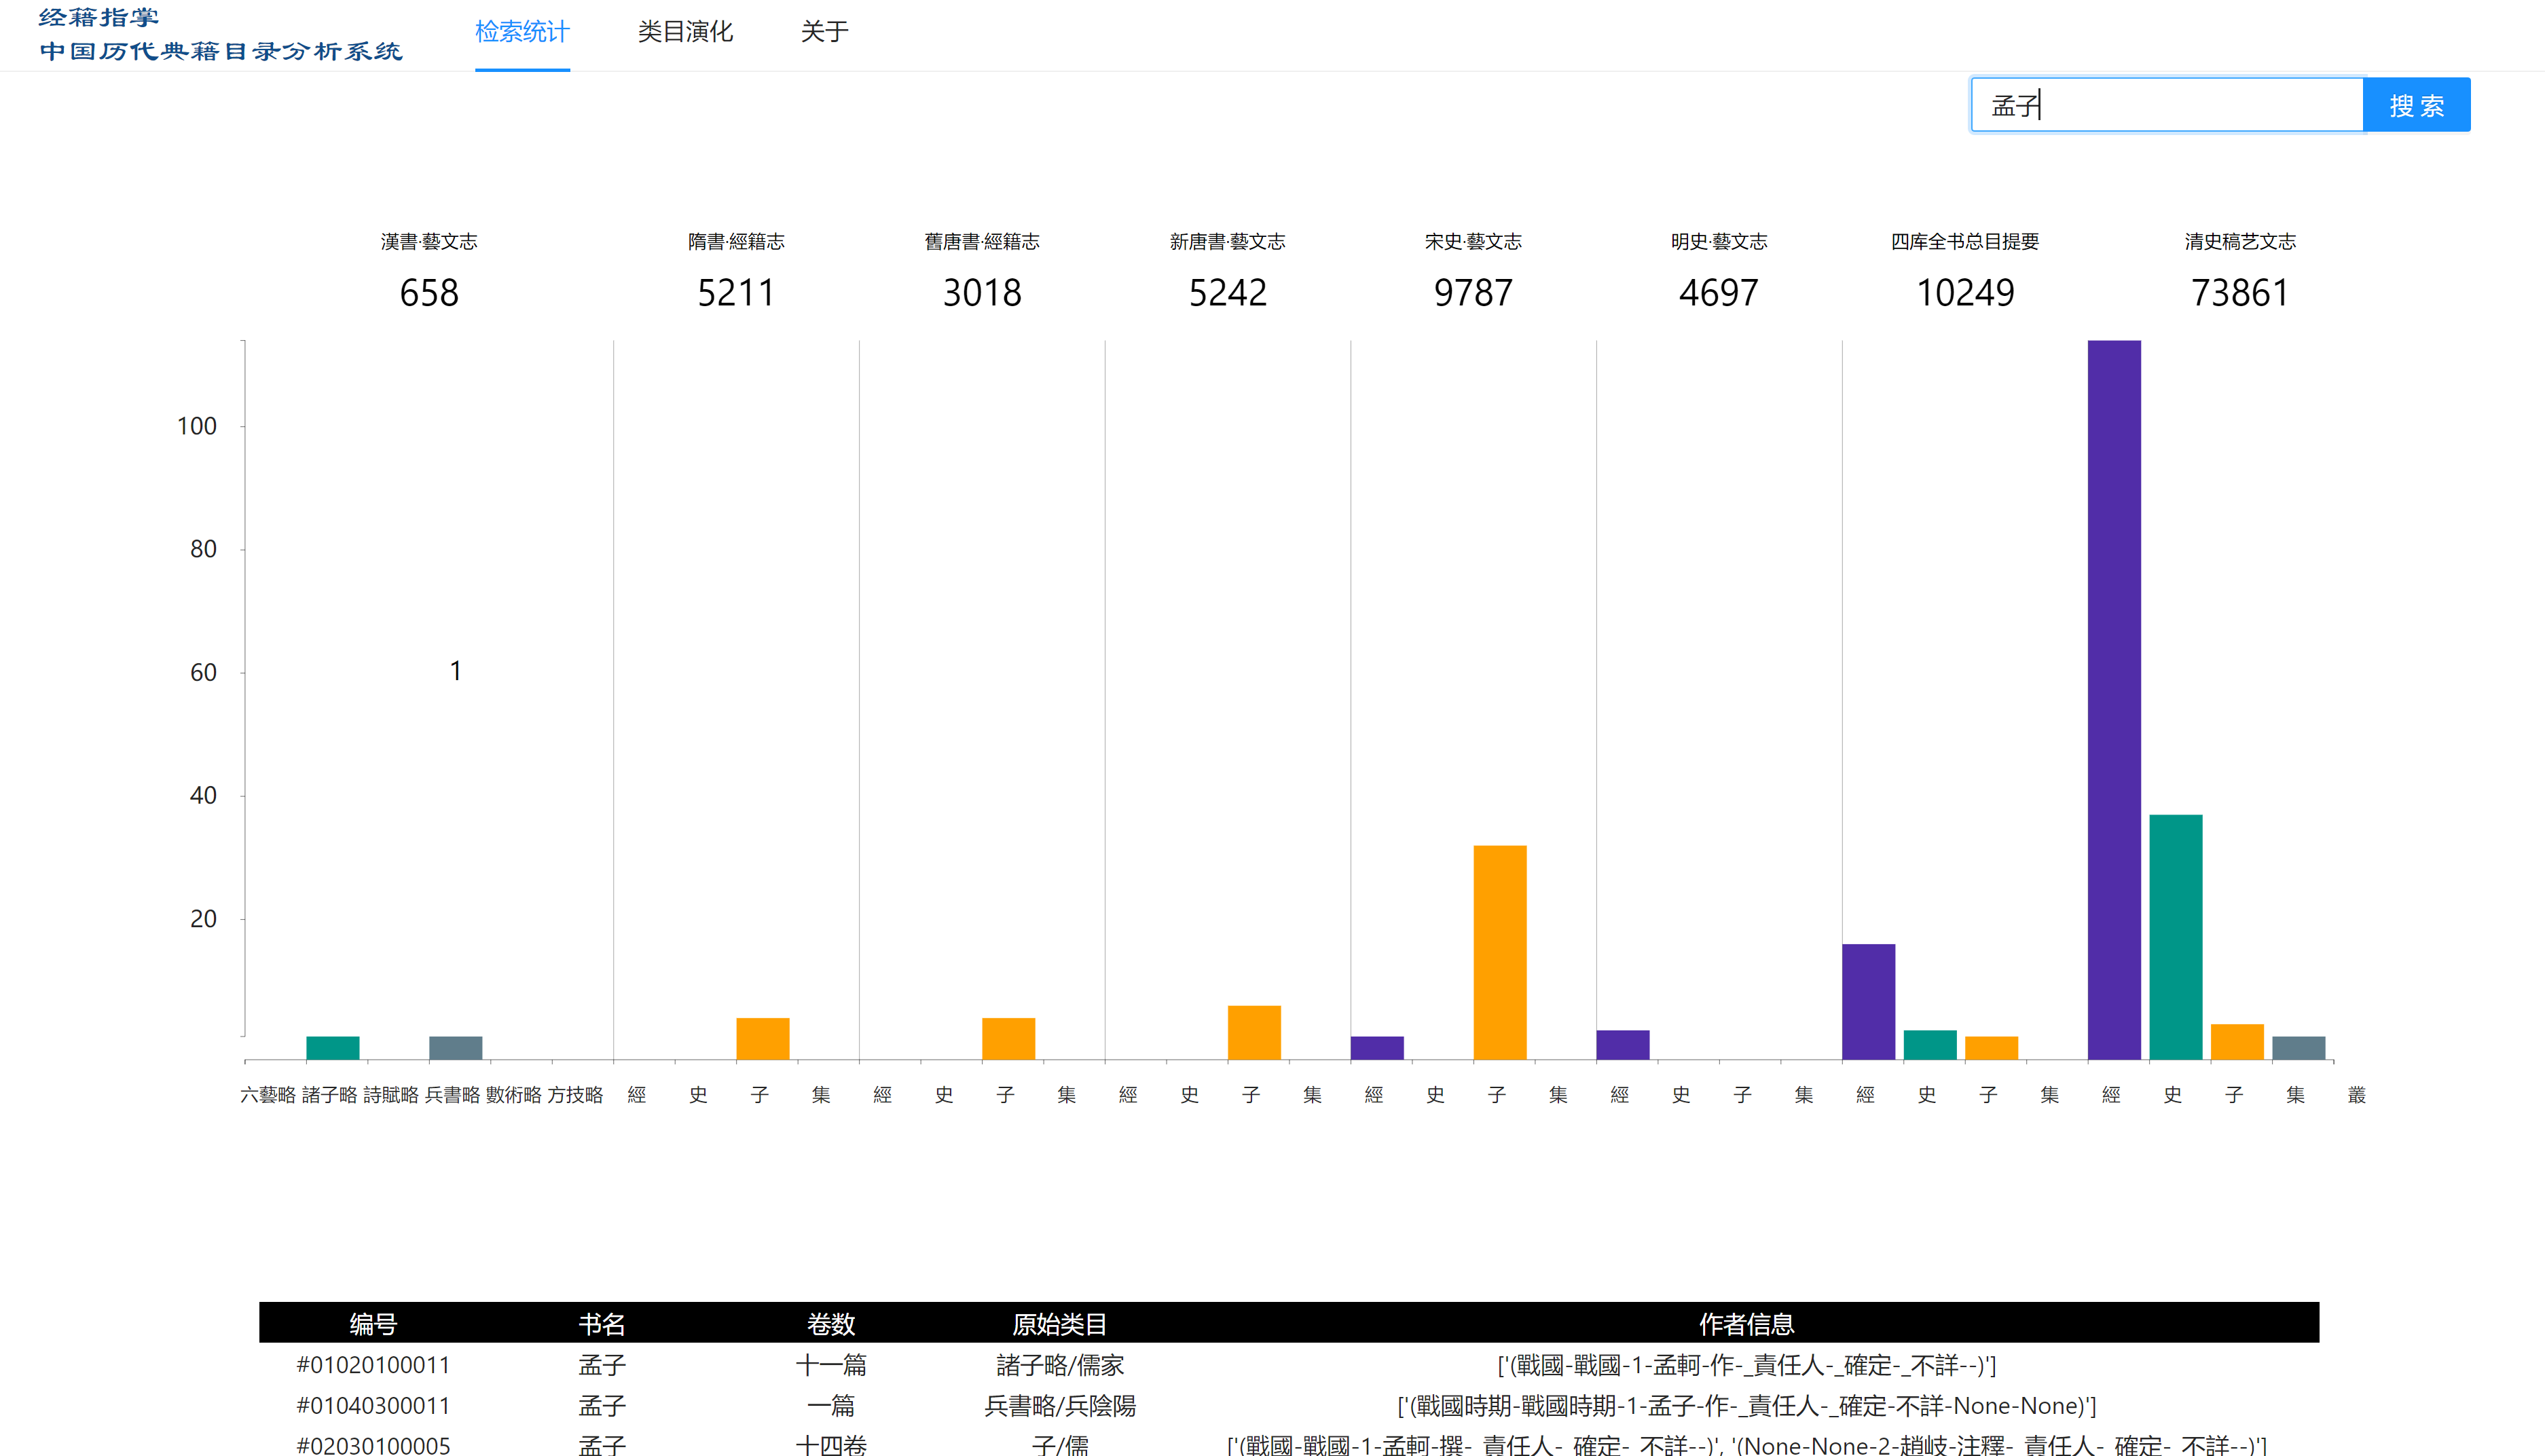
Task: Click the 清史稿艺文志 count 73861
Action: pyautogui.click(x=2239, y=293)
